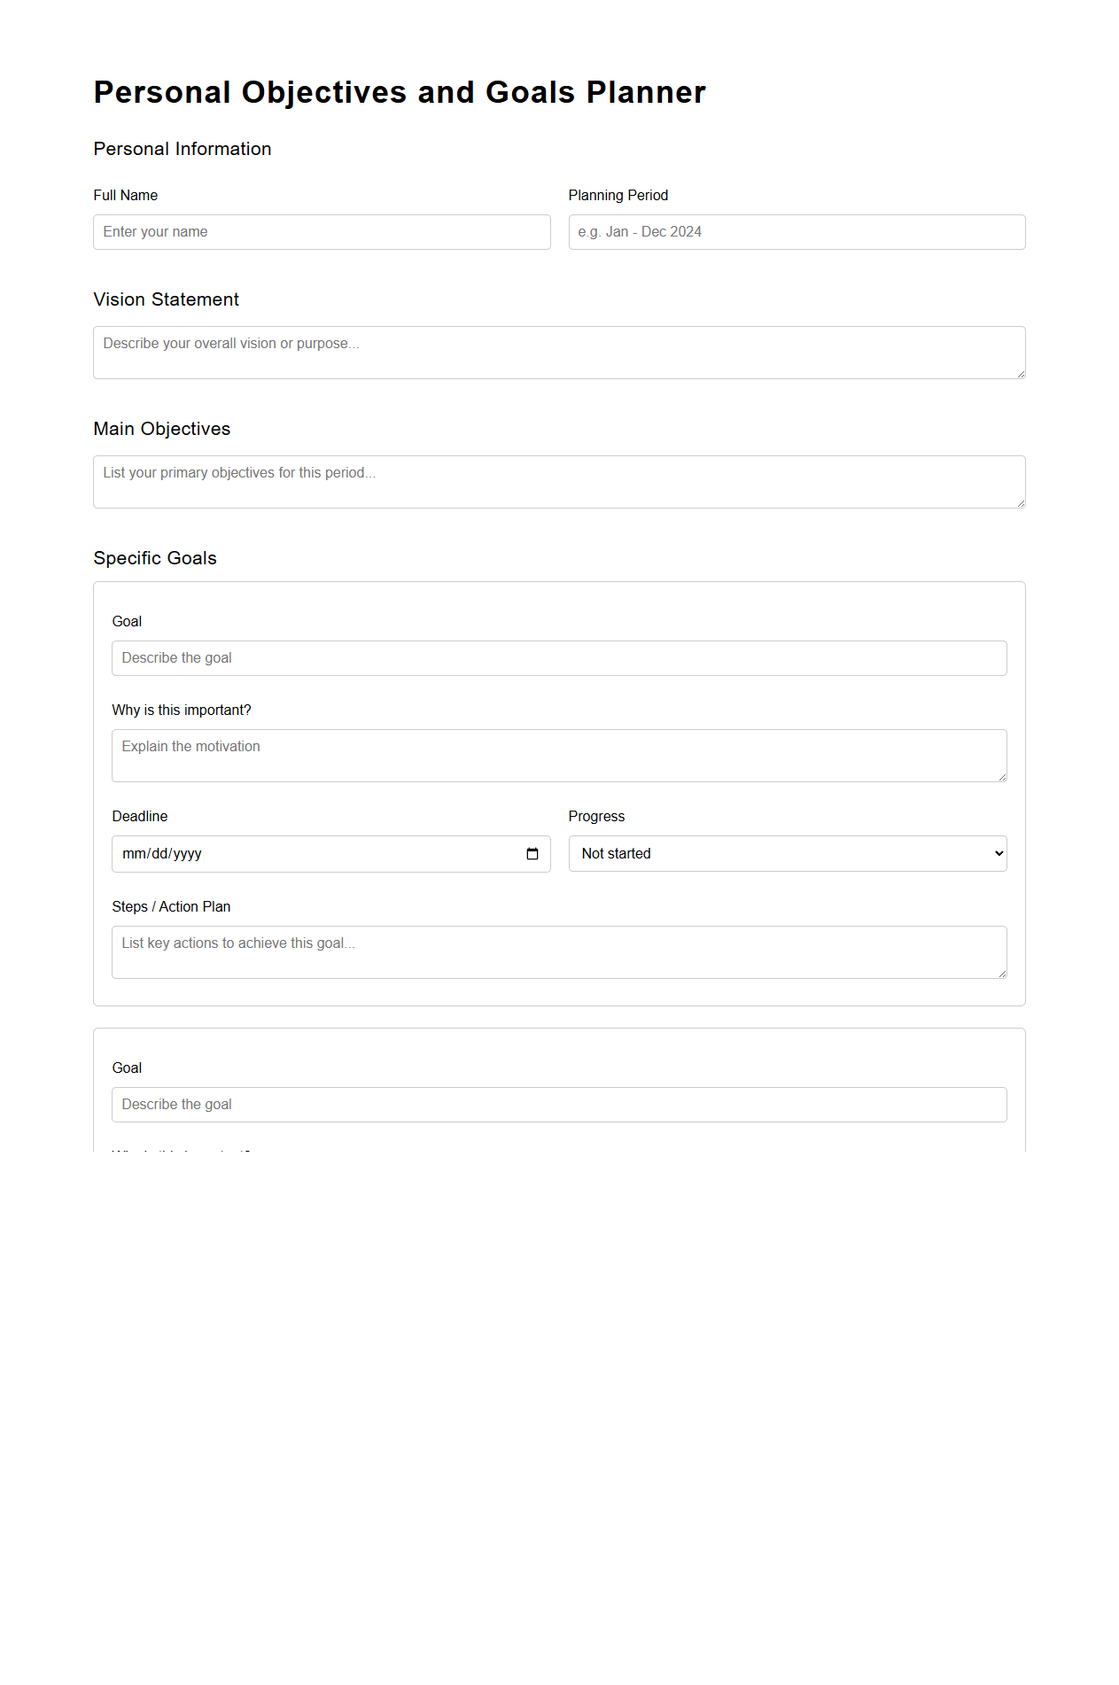Open the Progress combo box showing Not started
Image resolution: width=1119 pixels, height=1685 pixels.
[787, 853]
